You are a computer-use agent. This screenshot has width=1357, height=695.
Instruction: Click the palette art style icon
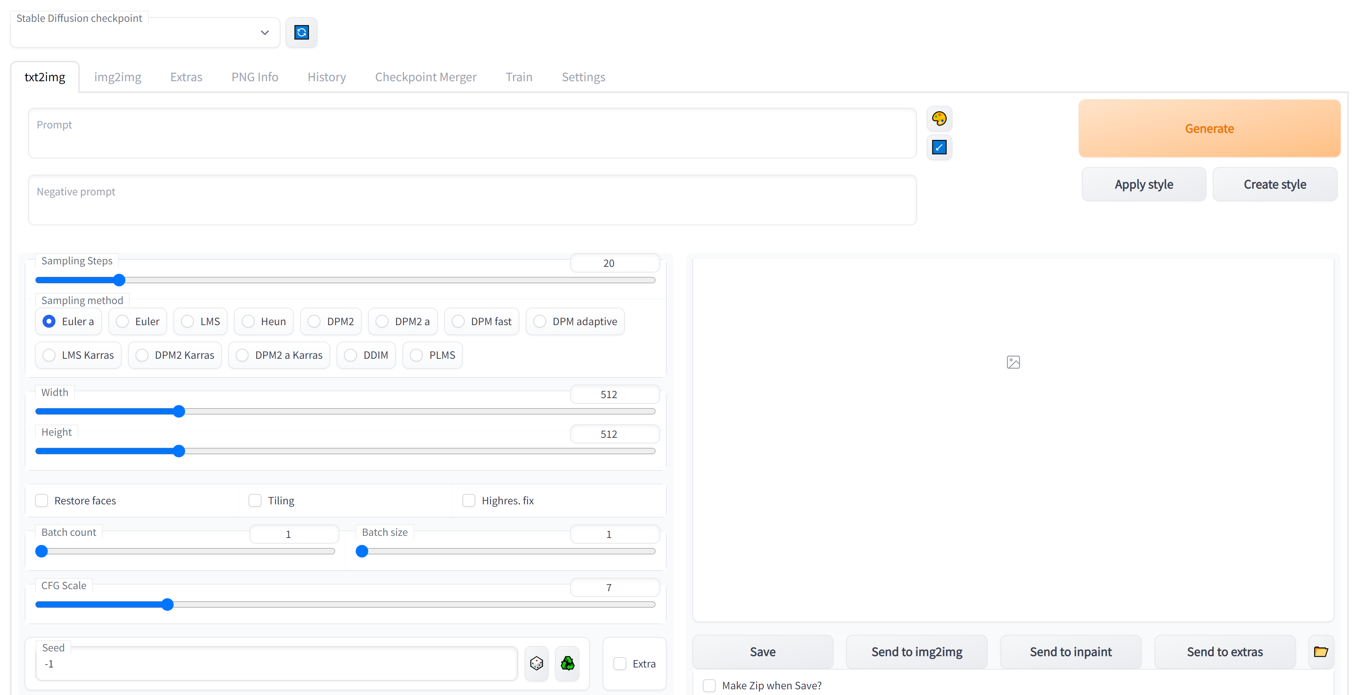(x=939, y=118)
